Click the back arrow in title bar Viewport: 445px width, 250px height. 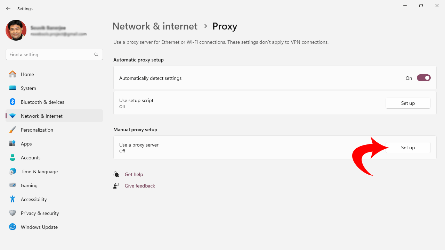point(8,8)
